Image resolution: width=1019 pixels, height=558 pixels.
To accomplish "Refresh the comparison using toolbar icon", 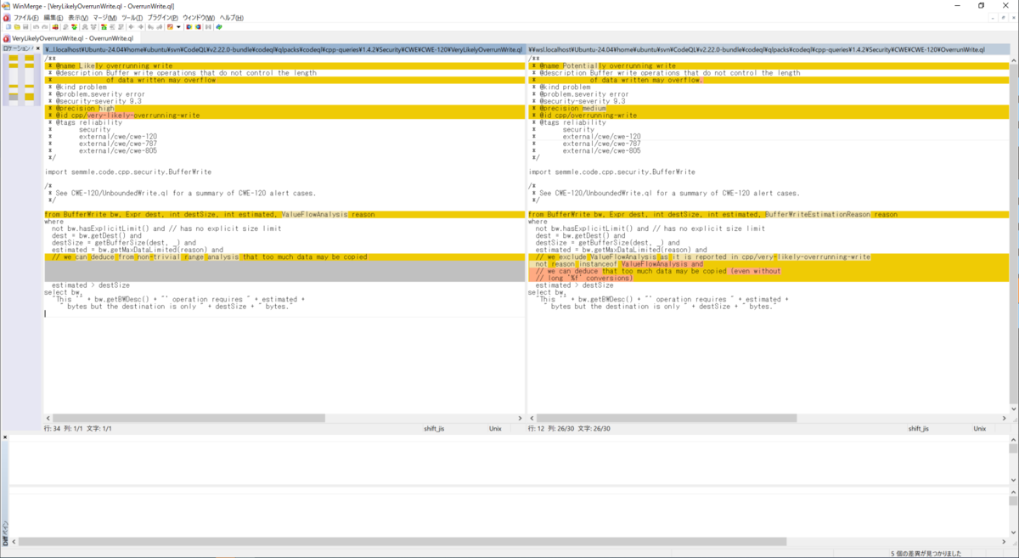I will coord(219,26).
